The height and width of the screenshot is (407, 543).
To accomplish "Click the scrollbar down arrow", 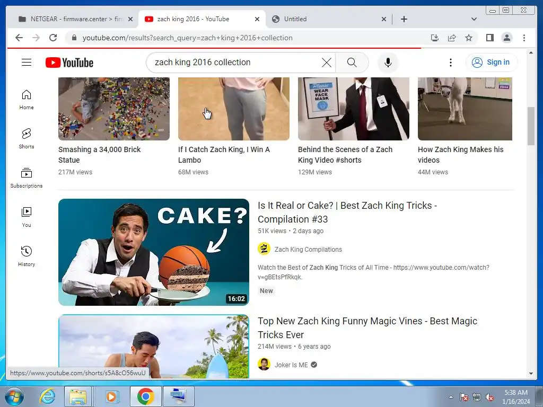I will (x=531, y=374).
